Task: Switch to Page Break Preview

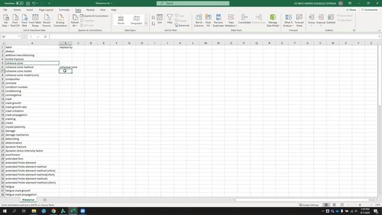Action: (342, 205)
